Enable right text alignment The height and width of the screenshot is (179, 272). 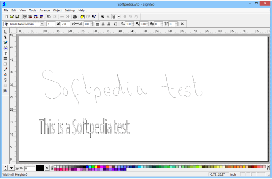click(109, 24)
